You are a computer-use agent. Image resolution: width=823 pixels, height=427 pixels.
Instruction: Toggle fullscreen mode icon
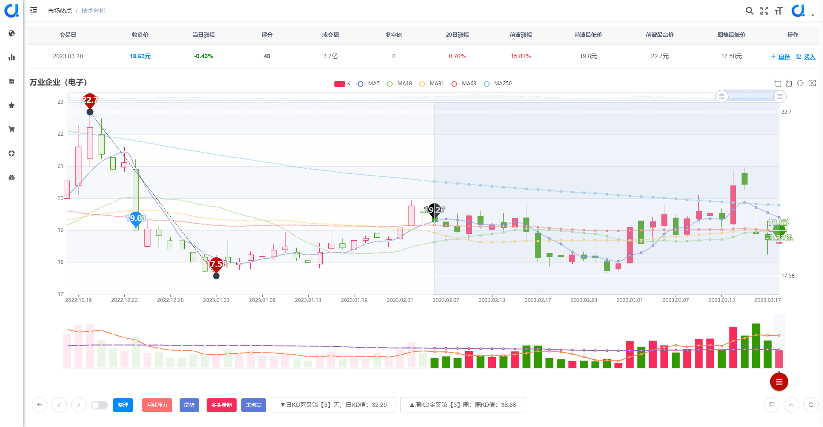(x=764, y=11)
